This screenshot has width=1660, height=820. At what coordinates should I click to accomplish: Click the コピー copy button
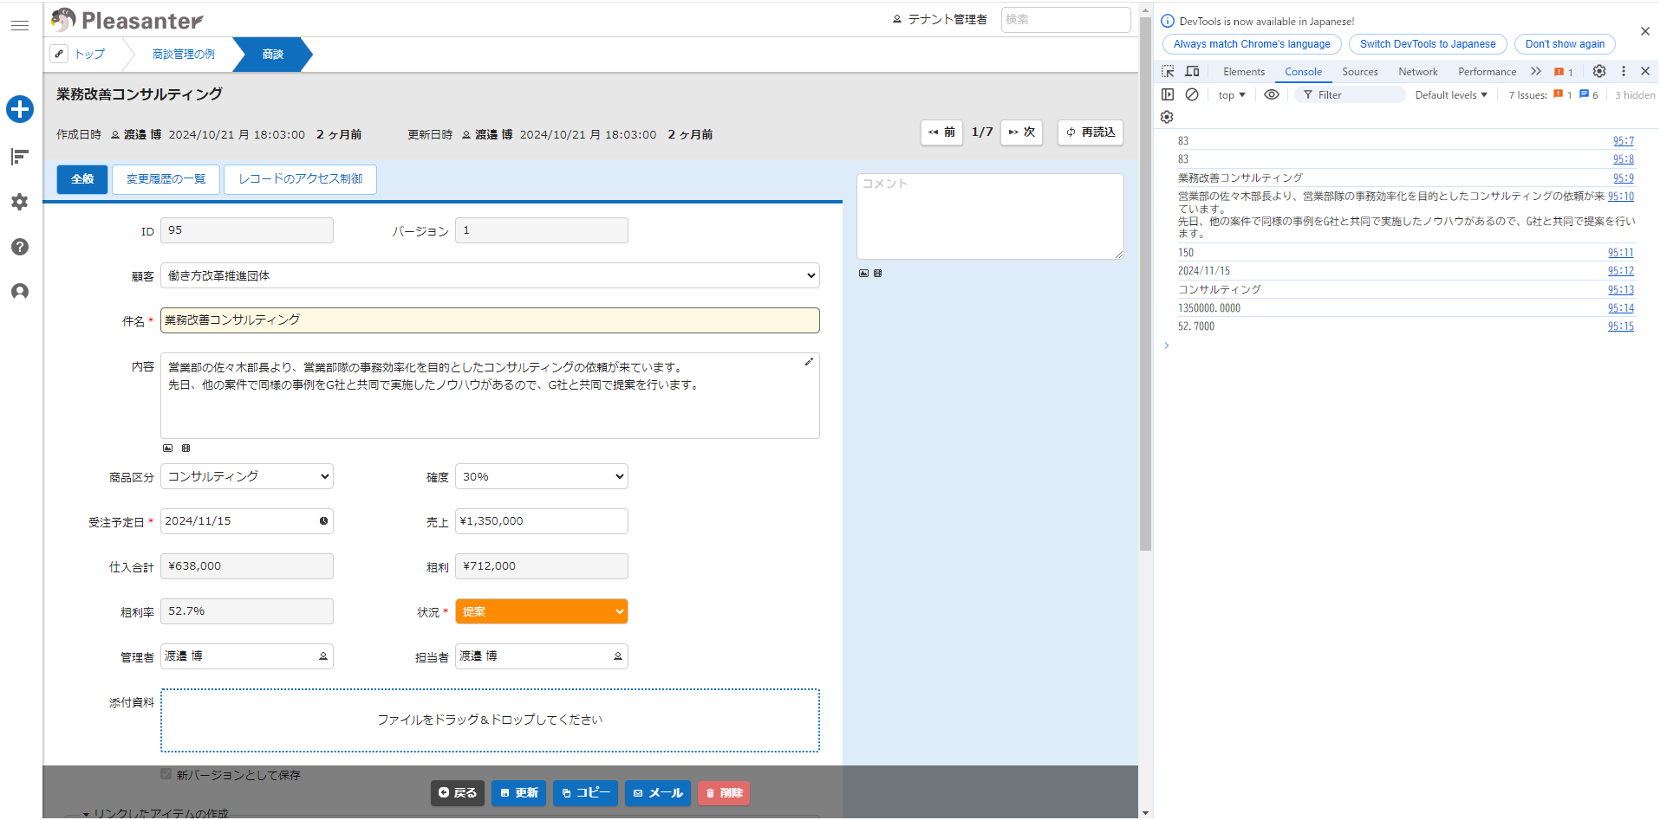(x=585, y=793)
